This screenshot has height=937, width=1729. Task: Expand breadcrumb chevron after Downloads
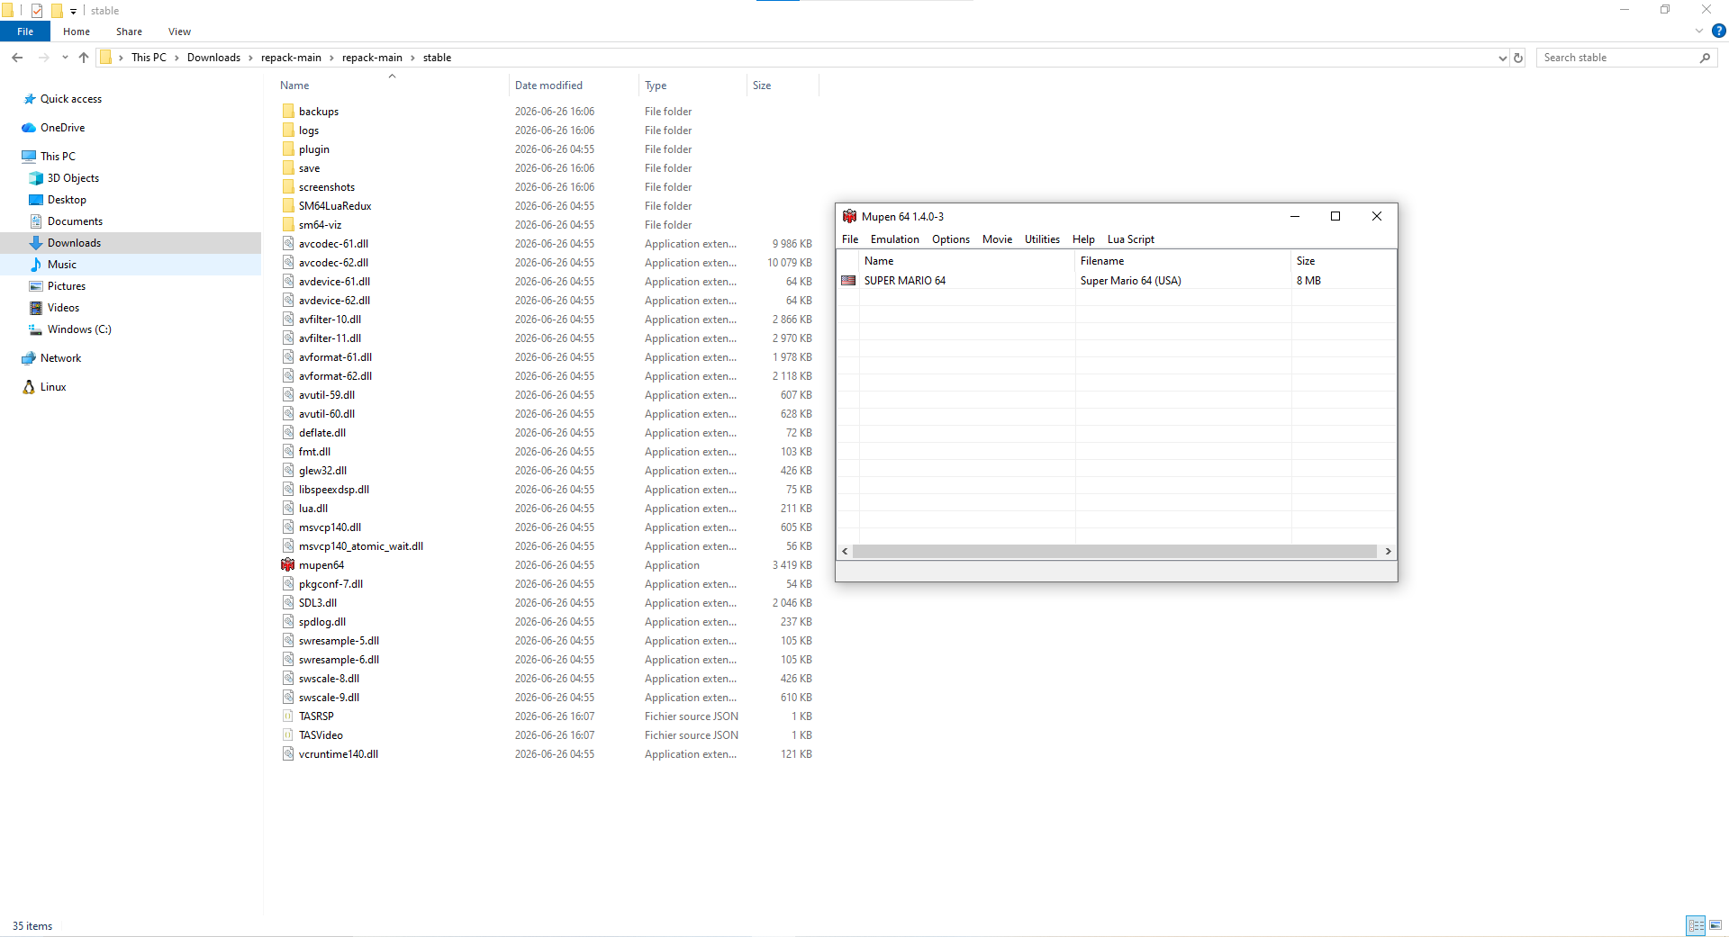pos(251,58)
